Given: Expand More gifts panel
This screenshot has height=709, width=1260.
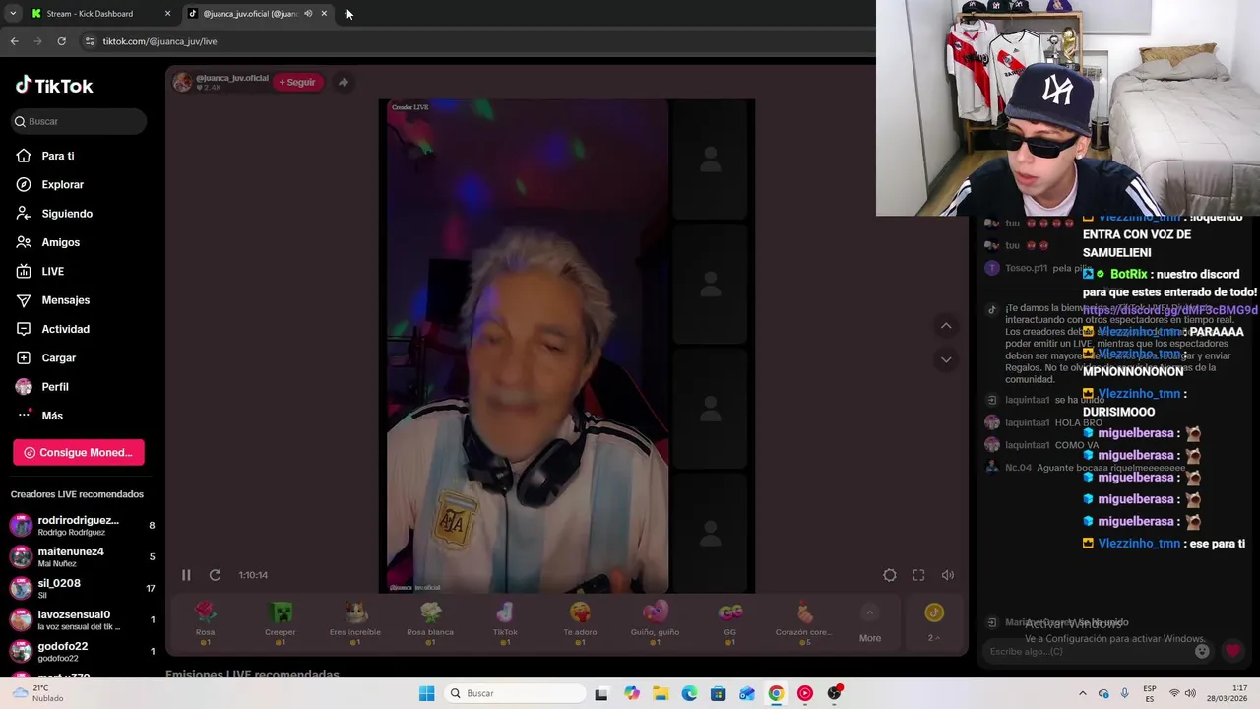Looking at the screenshot, I should click(x=870, y=624).
